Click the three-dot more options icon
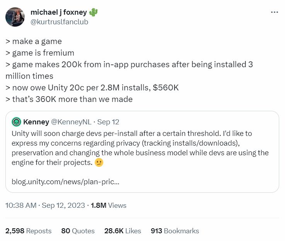Viewport: 285px width, 241px height. point(274,12)
